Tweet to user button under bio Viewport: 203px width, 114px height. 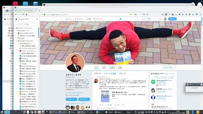pos(71,99)
